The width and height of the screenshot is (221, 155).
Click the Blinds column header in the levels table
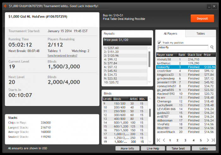pyautogui.click(x=121, y=99)
